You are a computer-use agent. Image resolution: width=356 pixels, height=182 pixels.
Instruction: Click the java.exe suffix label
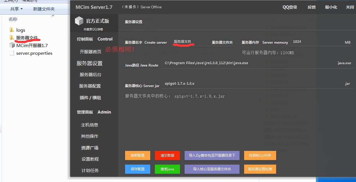344,63
